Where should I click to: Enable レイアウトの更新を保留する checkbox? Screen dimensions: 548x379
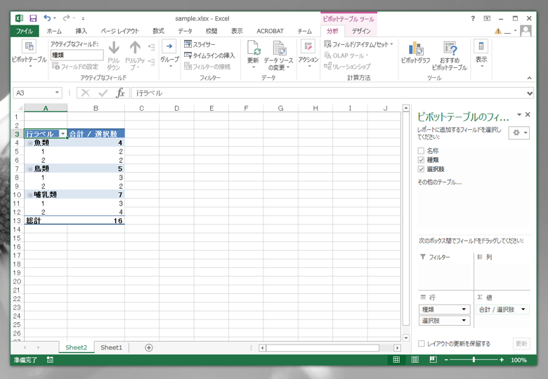coord(422,344)
